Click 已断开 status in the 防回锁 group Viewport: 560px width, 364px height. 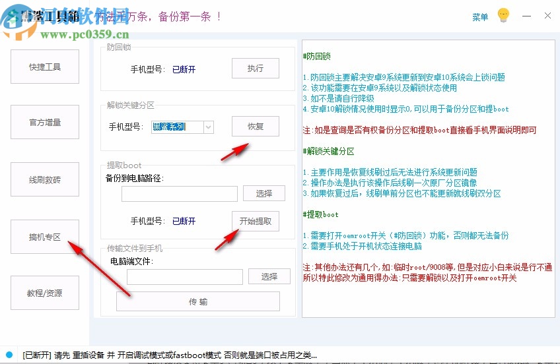coord(184,69)
